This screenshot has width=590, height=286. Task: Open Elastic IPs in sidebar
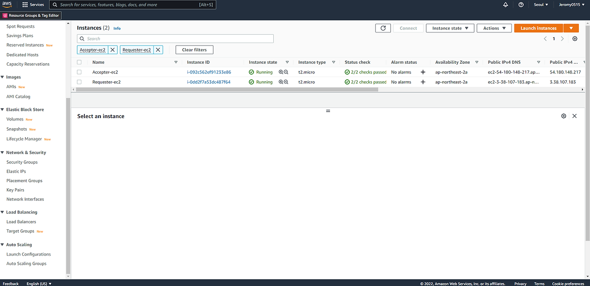coord(16,172)
